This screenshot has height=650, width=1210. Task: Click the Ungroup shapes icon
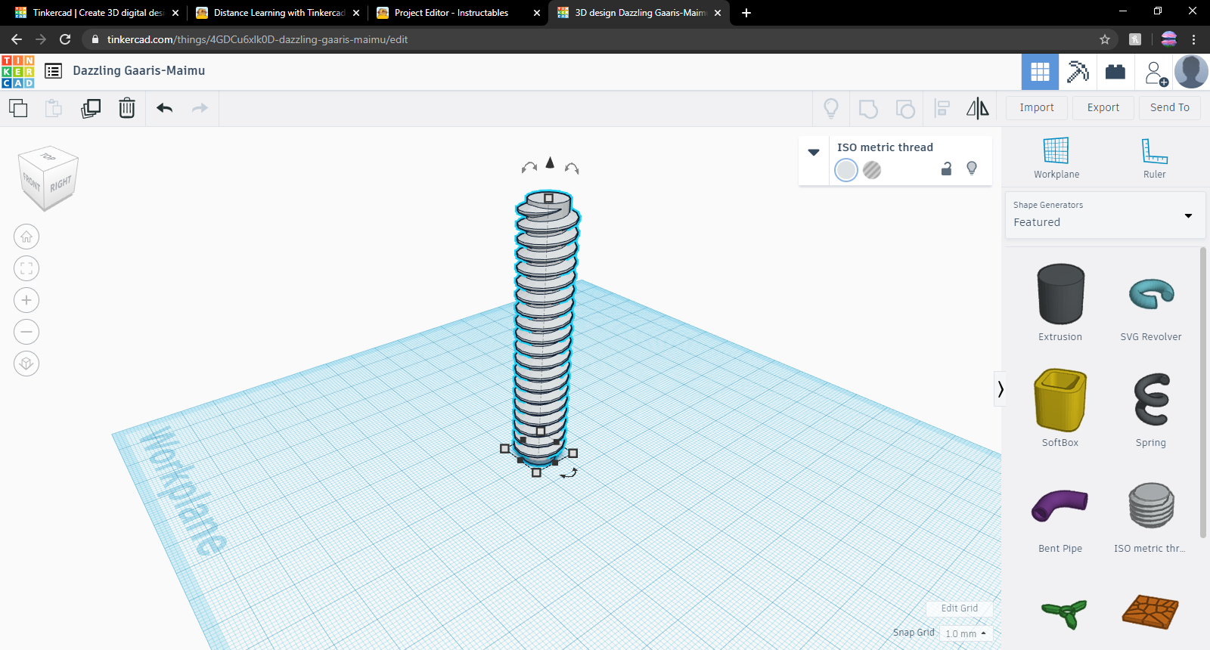coord(905,109)
